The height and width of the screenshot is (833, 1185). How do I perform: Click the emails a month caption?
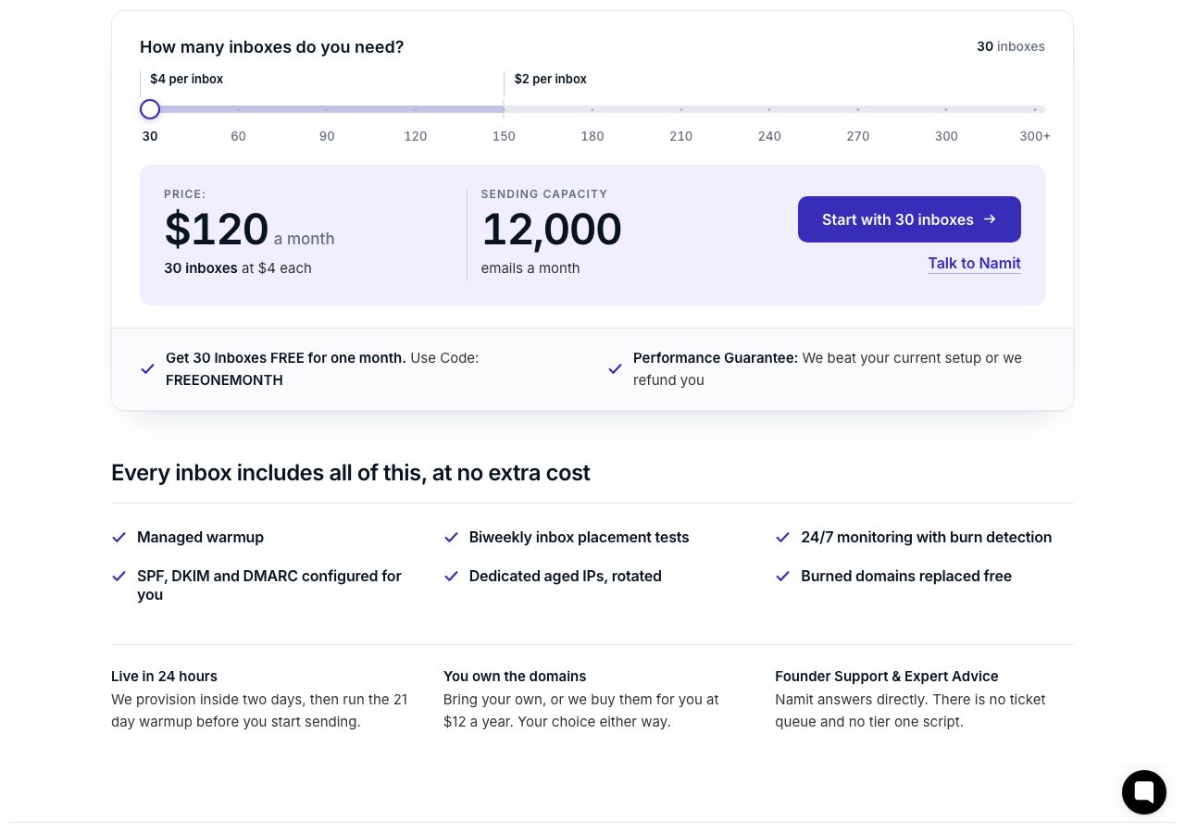(530, 267)
